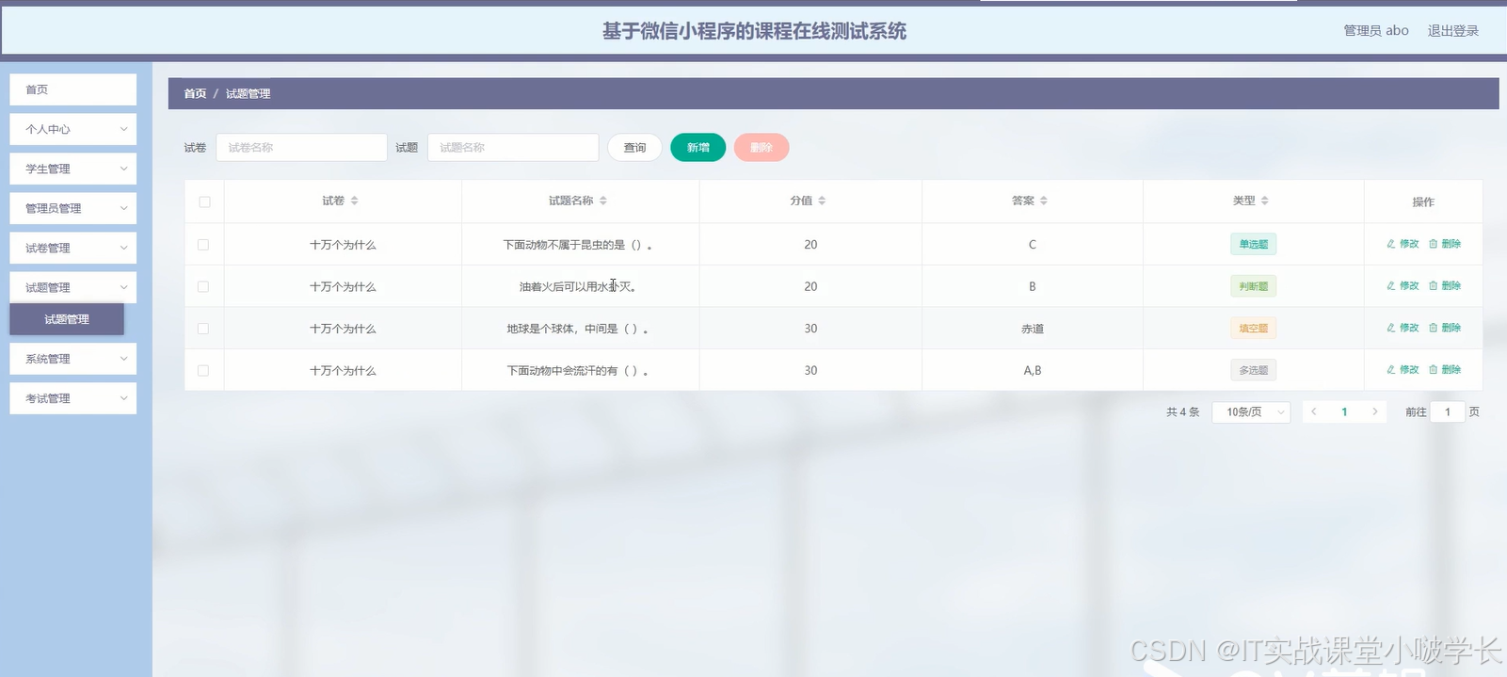This screenshot has width=1507, height=677.
Task: Click 删除 for 下面动物中会流汗的有 row
Action: 1445,370
